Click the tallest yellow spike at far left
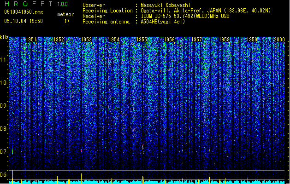The width and height of the screenshot is (290, 184). (x=12, y=177)
